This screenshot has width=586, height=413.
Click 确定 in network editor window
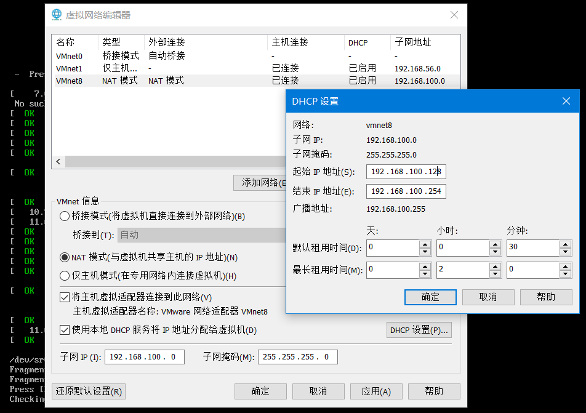point(260,391)
